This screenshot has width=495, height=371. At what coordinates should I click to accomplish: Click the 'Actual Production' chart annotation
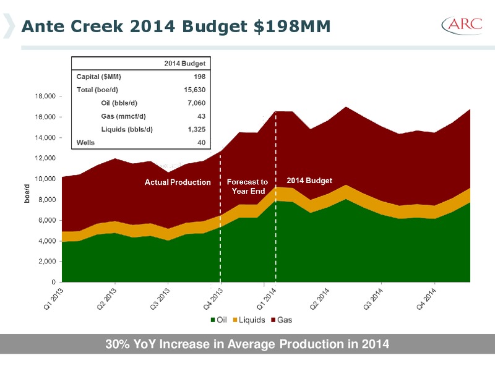[x=178, y=182]
